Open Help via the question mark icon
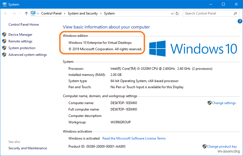Viewport: 243px width, 156px height. [x=240, y=21]
